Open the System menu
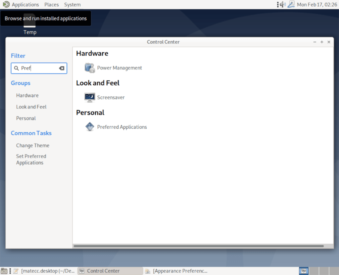Image resolution: width=339 pixels, height=275 pixels. pos(72,4)
